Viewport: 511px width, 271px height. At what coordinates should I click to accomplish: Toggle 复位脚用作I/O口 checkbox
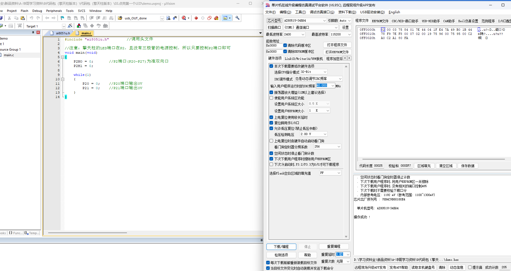271,123
